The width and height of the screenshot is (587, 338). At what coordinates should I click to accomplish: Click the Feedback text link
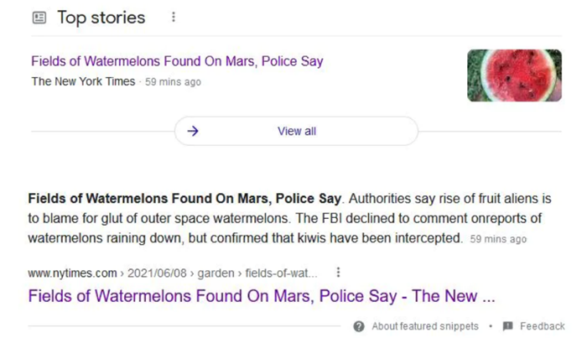click(x=543, y=326)
